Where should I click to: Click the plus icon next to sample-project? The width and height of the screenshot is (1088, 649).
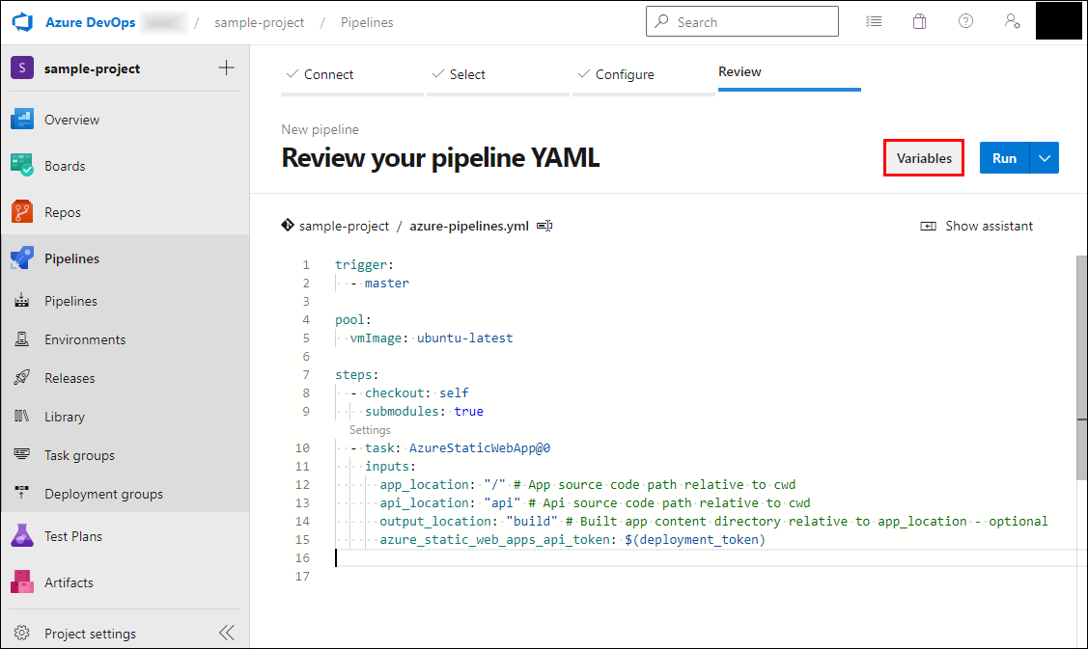tap(226, 68)
